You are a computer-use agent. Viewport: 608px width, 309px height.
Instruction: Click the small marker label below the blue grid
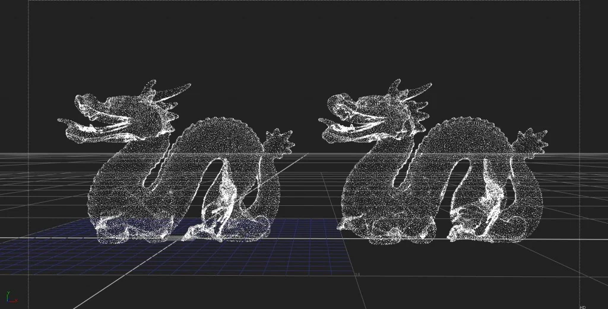point(358,274)
